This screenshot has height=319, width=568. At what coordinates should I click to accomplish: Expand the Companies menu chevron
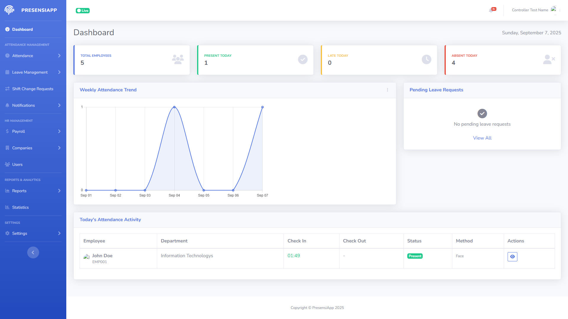coord(59,148)
